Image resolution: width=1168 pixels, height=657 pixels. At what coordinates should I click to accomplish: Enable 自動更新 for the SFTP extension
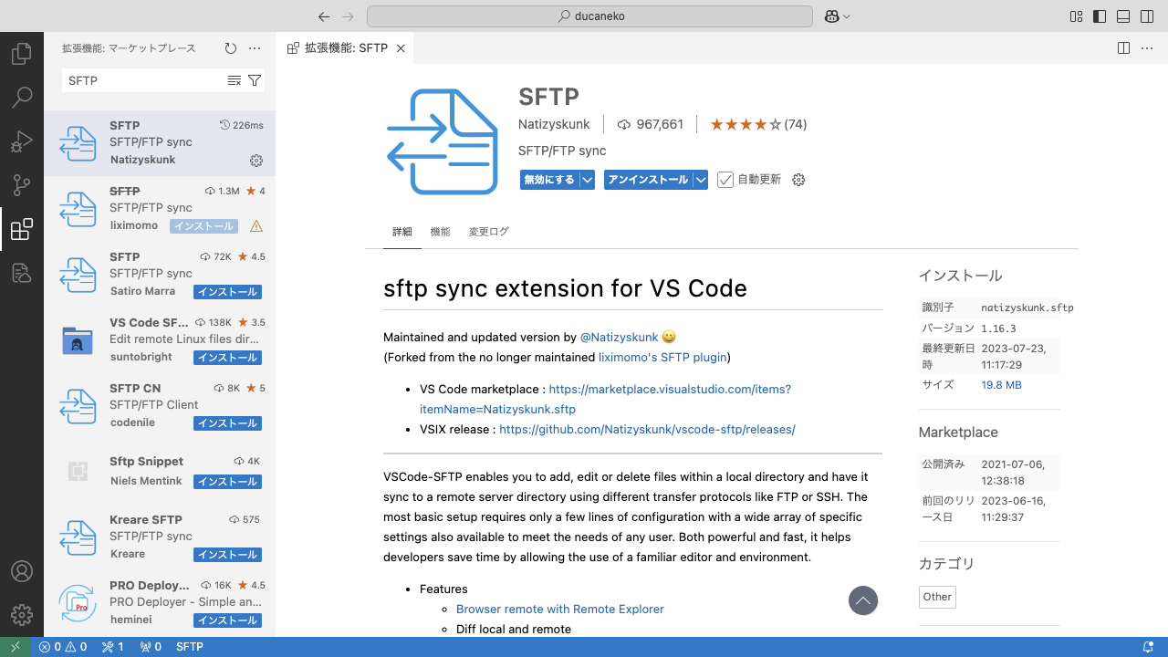pyautogui.click(x=725, y=180)
